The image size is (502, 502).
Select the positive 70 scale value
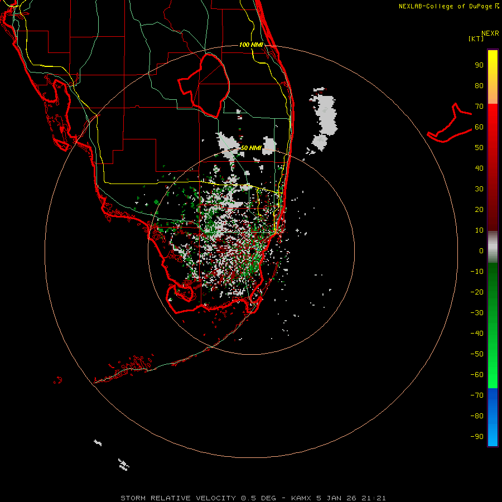point(479,107)
